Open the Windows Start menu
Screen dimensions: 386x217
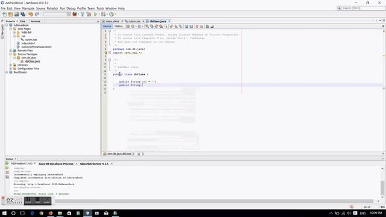(x=4, y=213)
